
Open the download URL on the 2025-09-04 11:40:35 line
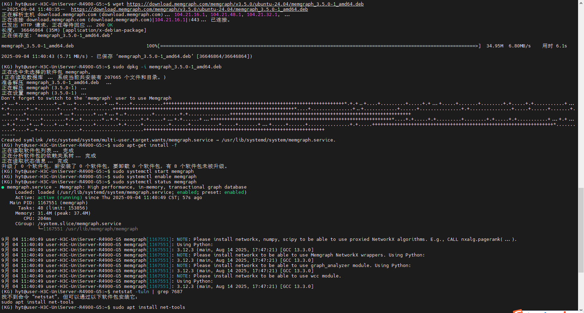coord(189,9)
